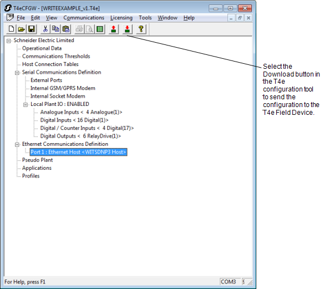This screenshot has height=289, width=329.
Task: Close the inner document window
Action: pyautogui.click(x=249, y=18)
